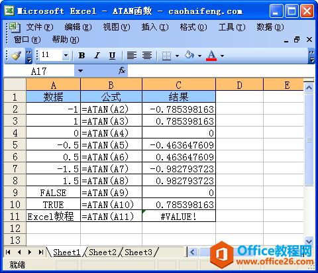Expand the Name Box dropdown arrow

[80, 71]
